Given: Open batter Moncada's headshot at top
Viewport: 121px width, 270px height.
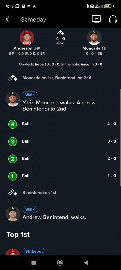Looking at the screenshot, I should [94, 38].
